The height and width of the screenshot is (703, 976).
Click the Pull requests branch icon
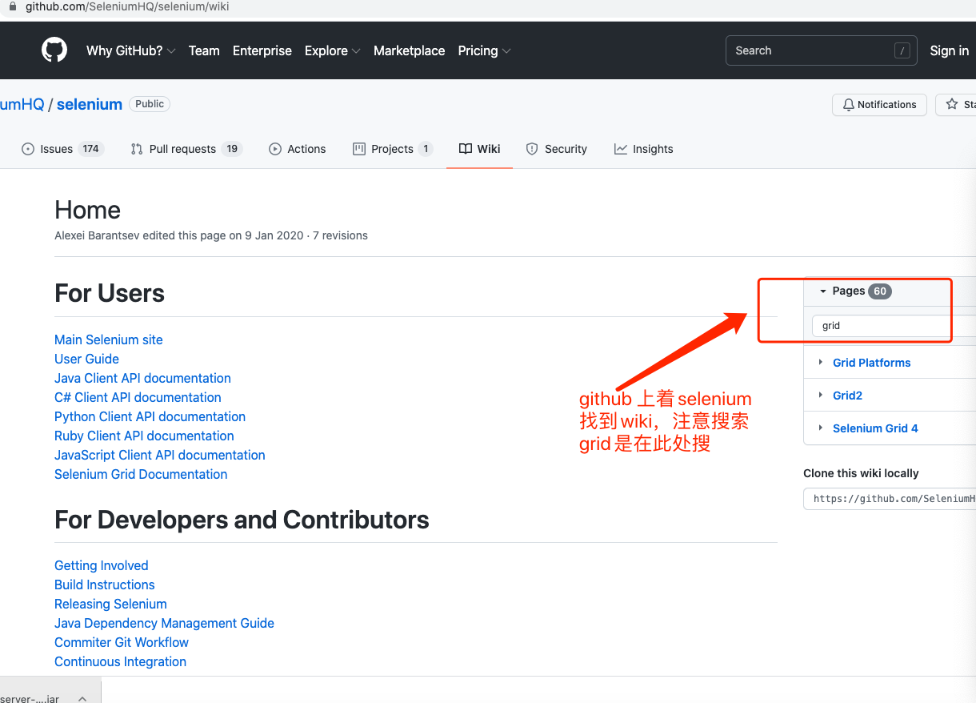tap(137, 149)
